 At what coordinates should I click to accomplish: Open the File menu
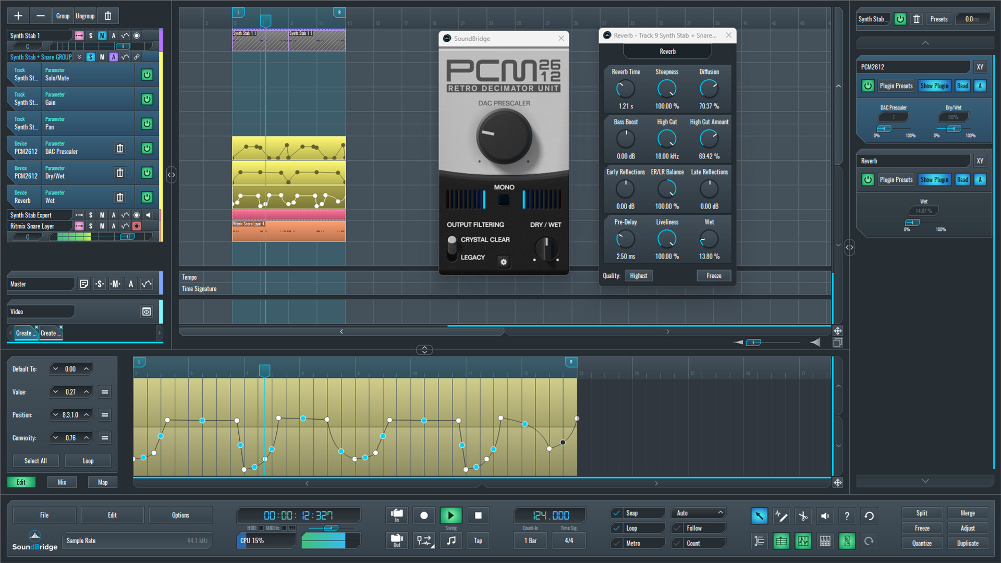pyautogui.click(x=44, y=515)
